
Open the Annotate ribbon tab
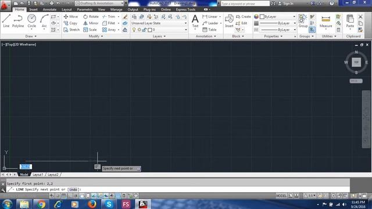click(x=49, y=9)
